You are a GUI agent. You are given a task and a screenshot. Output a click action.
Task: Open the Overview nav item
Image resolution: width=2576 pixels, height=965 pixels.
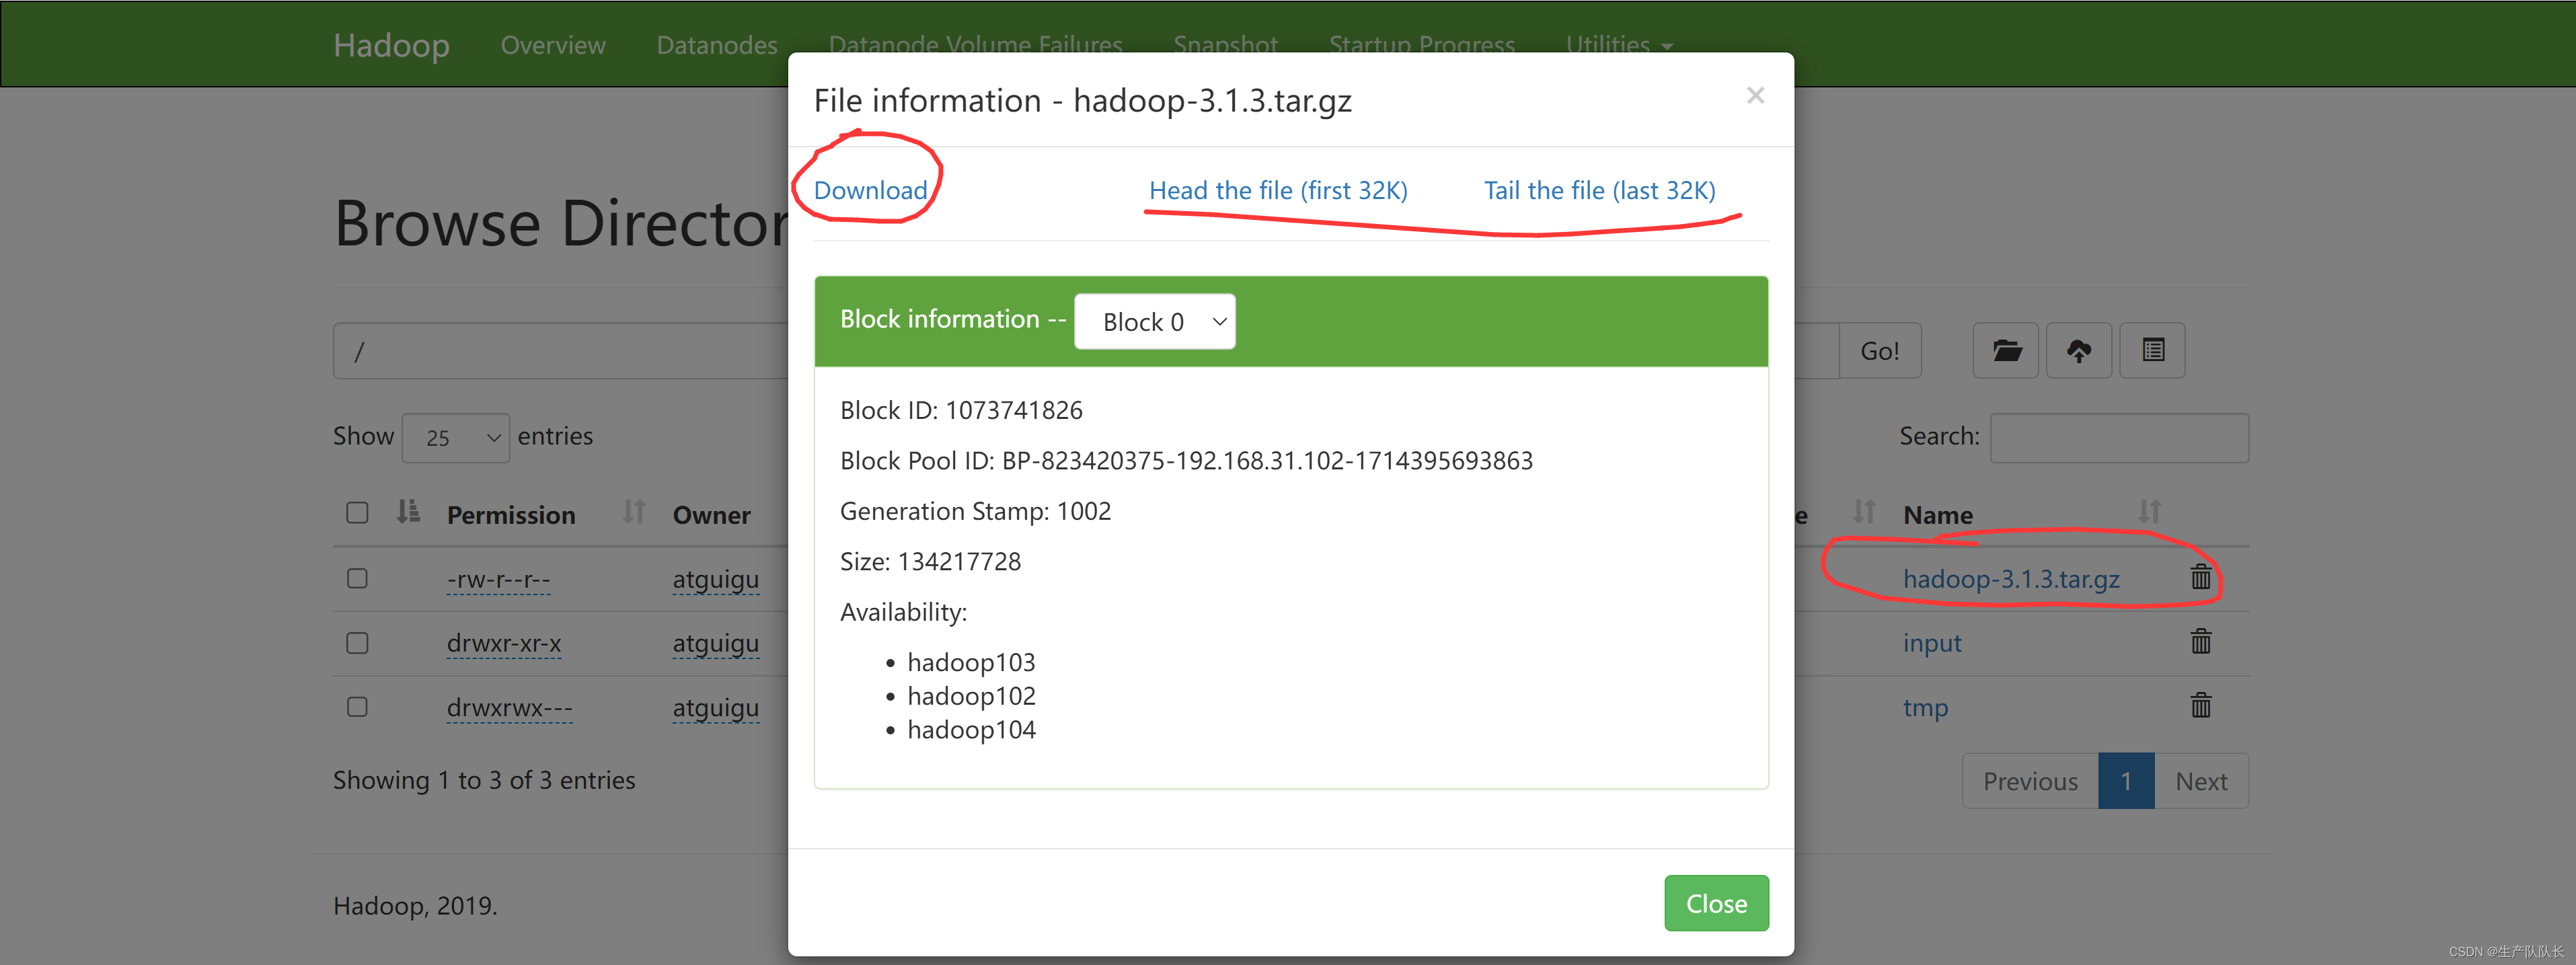(x=552, y=45)
